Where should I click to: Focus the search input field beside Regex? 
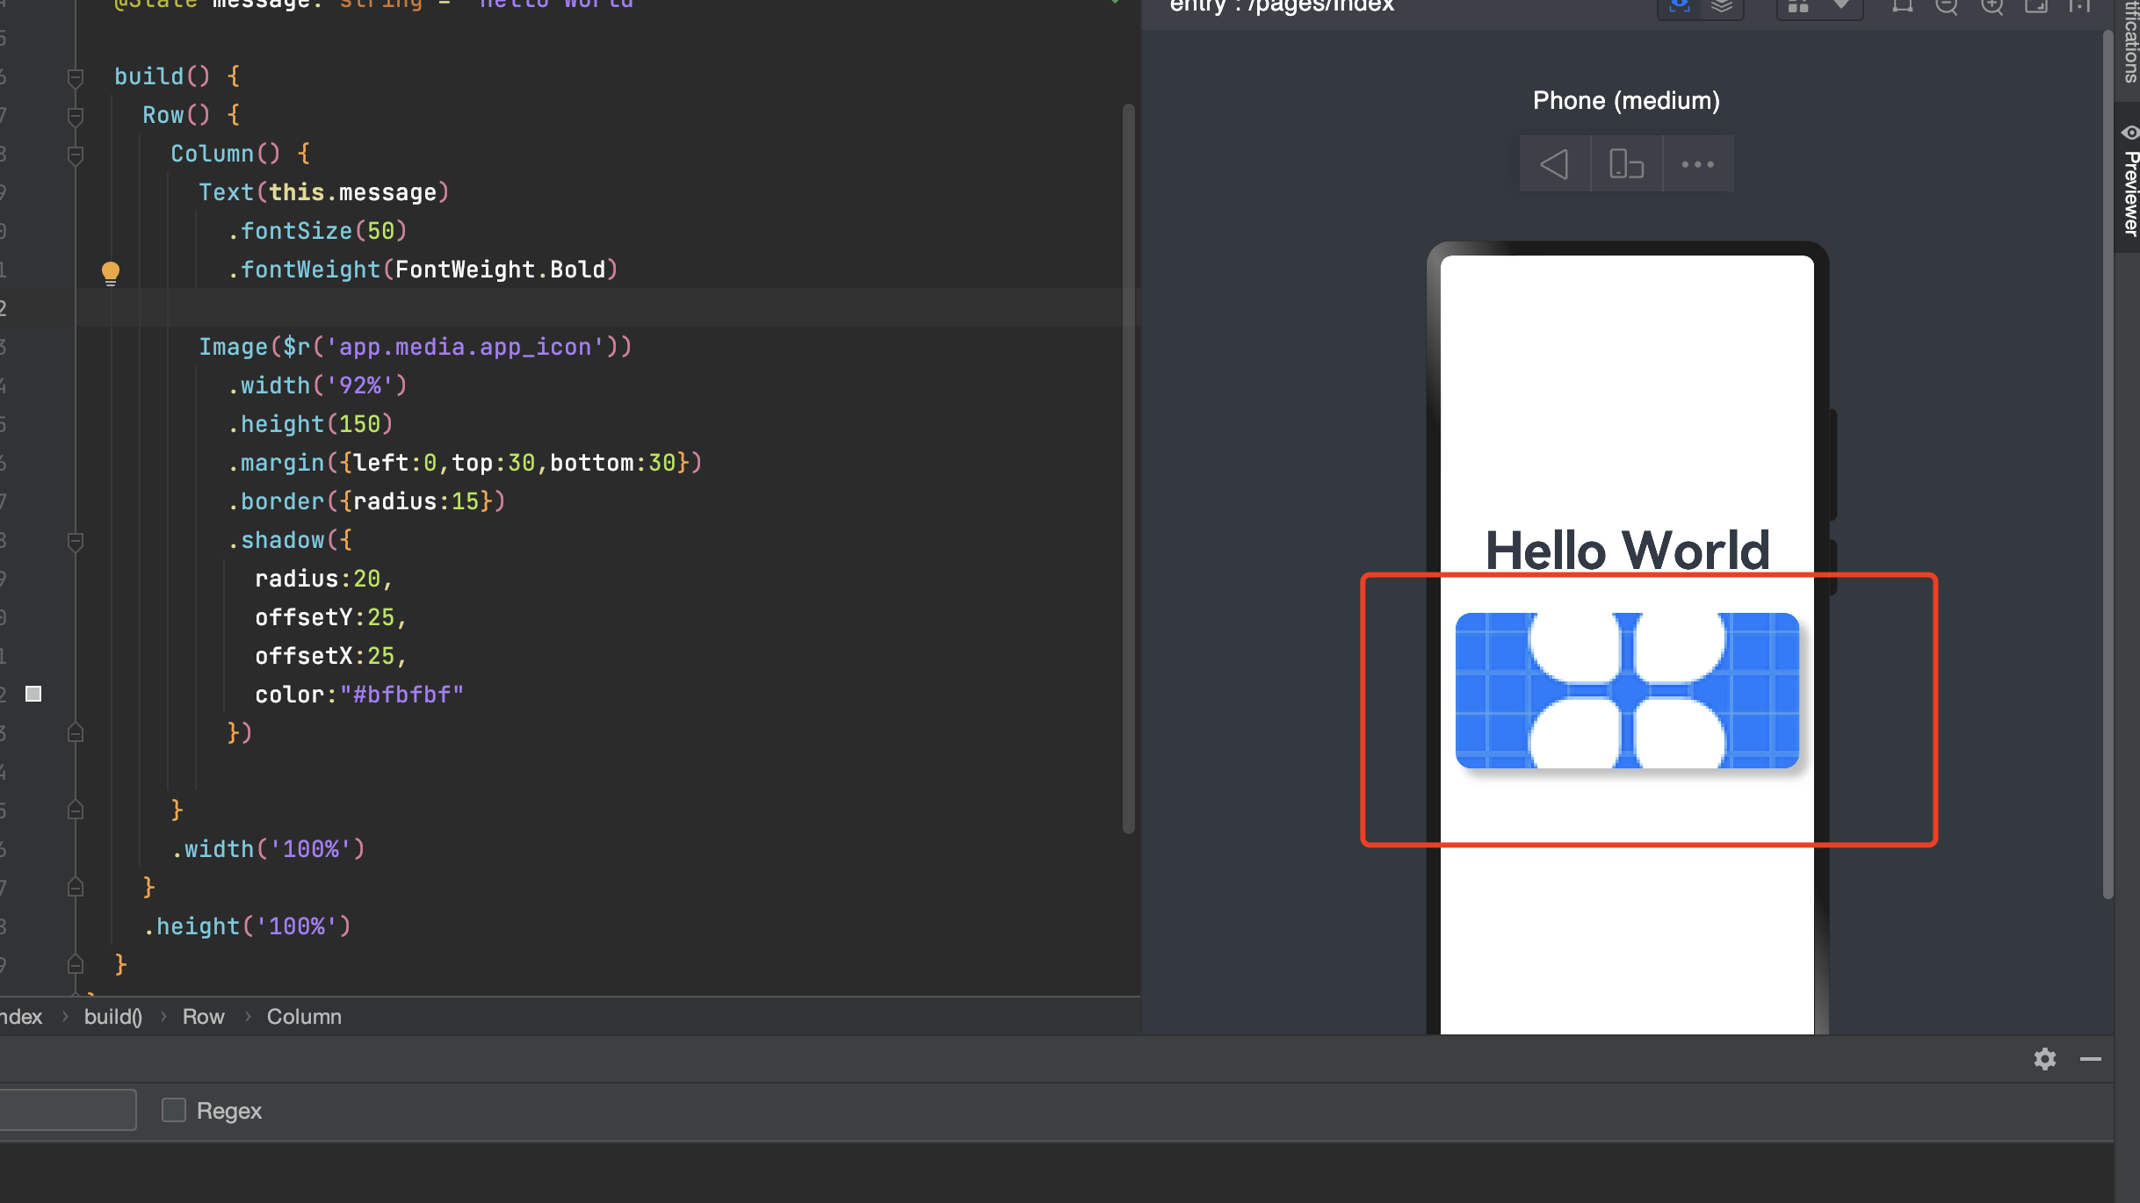click(x=68, y=1110)
